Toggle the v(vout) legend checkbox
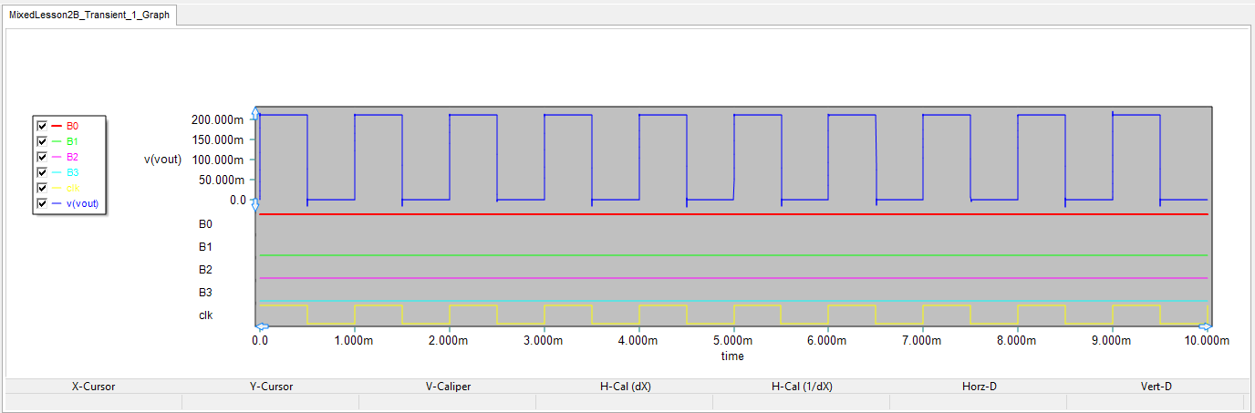This screenshot has height=413, width=1255. 41,203
